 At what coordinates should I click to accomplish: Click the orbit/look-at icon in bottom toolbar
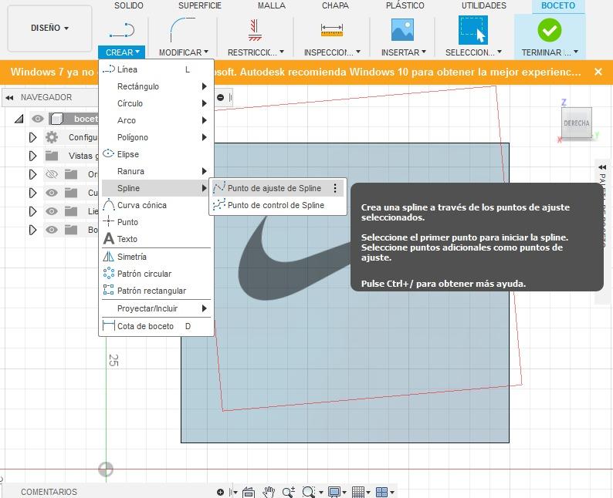(x=249, y=492)
